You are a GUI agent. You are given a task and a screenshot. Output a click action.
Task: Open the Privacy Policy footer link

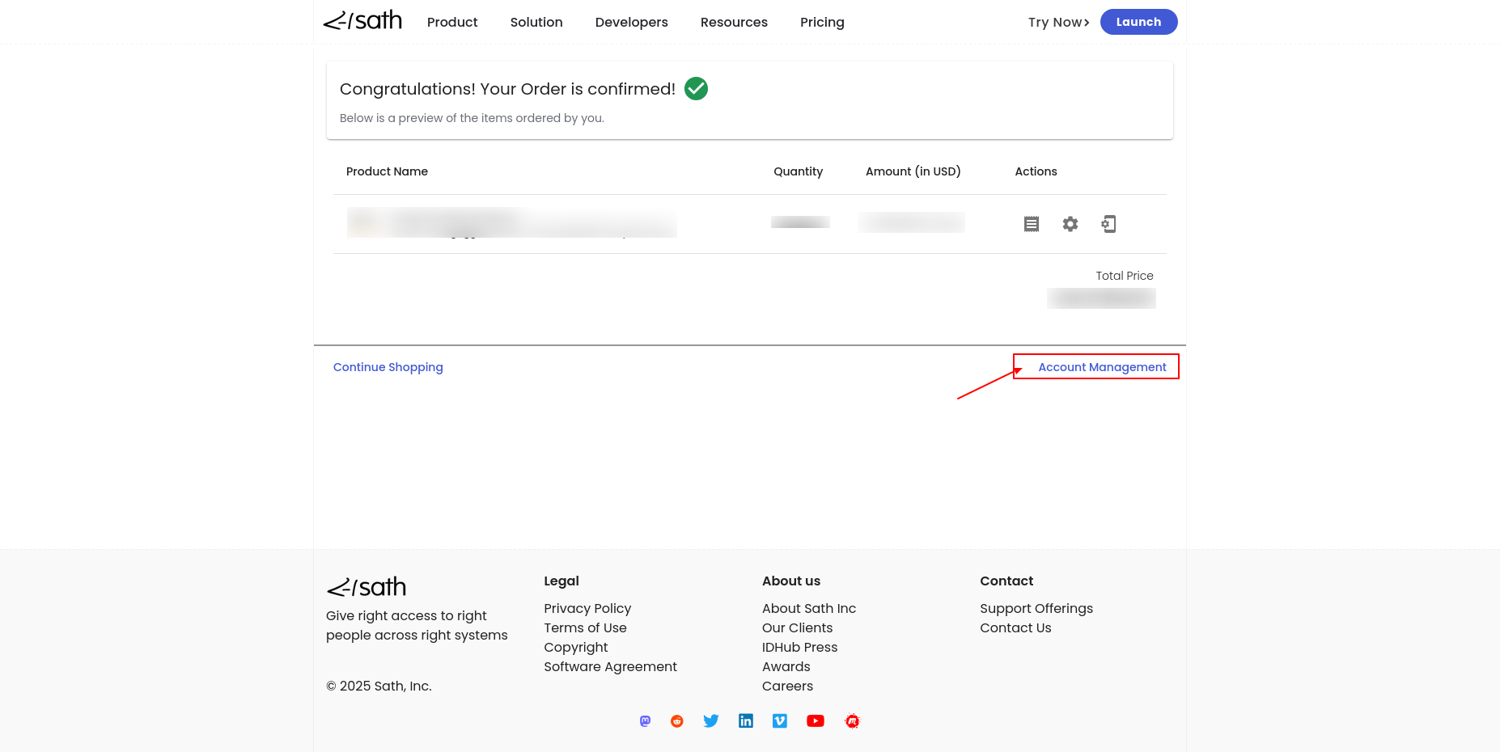[587, 609]
